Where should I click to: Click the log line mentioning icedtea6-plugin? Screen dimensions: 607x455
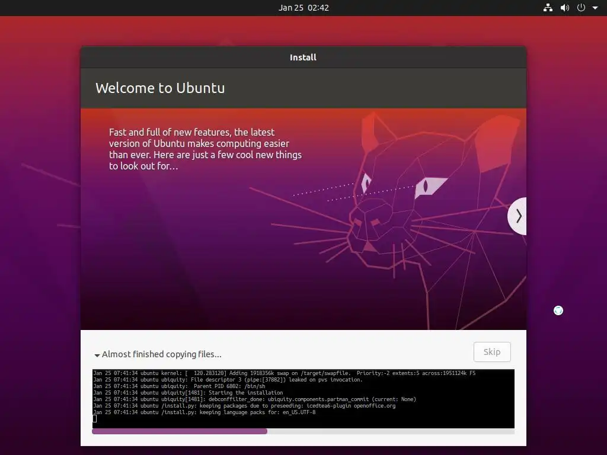[x=244, y=406]
